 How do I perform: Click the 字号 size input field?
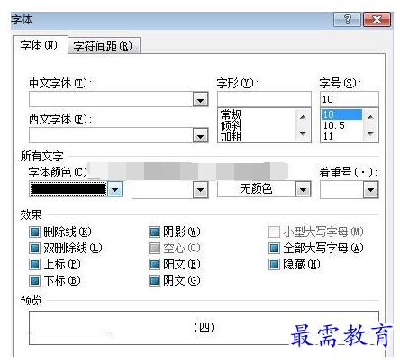(x=350, y=99)
